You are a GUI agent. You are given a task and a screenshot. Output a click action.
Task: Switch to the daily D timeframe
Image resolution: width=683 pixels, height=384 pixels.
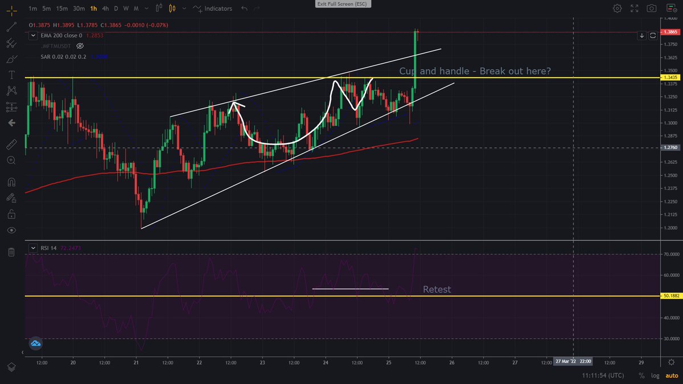tap(117, 9)
